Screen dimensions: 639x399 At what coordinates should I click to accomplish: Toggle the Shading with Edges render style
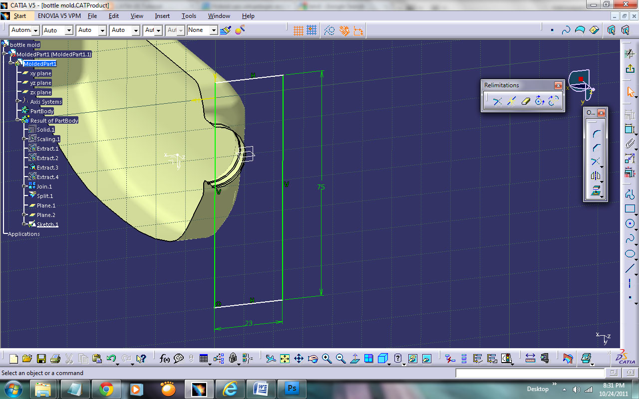[x=383, y=358]
